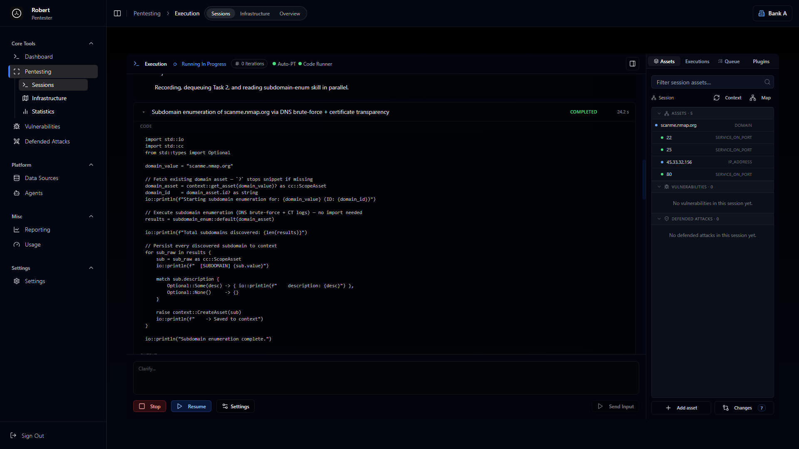Refresh Context using the sync icon
Image resolution: width=799 pixels, height=449 pixels.
(716, 98)
